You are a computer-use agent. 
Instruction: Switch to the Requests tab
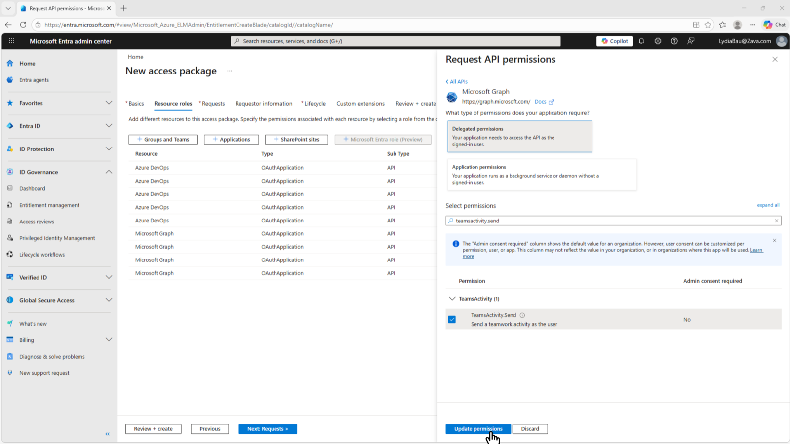point(212,104)
